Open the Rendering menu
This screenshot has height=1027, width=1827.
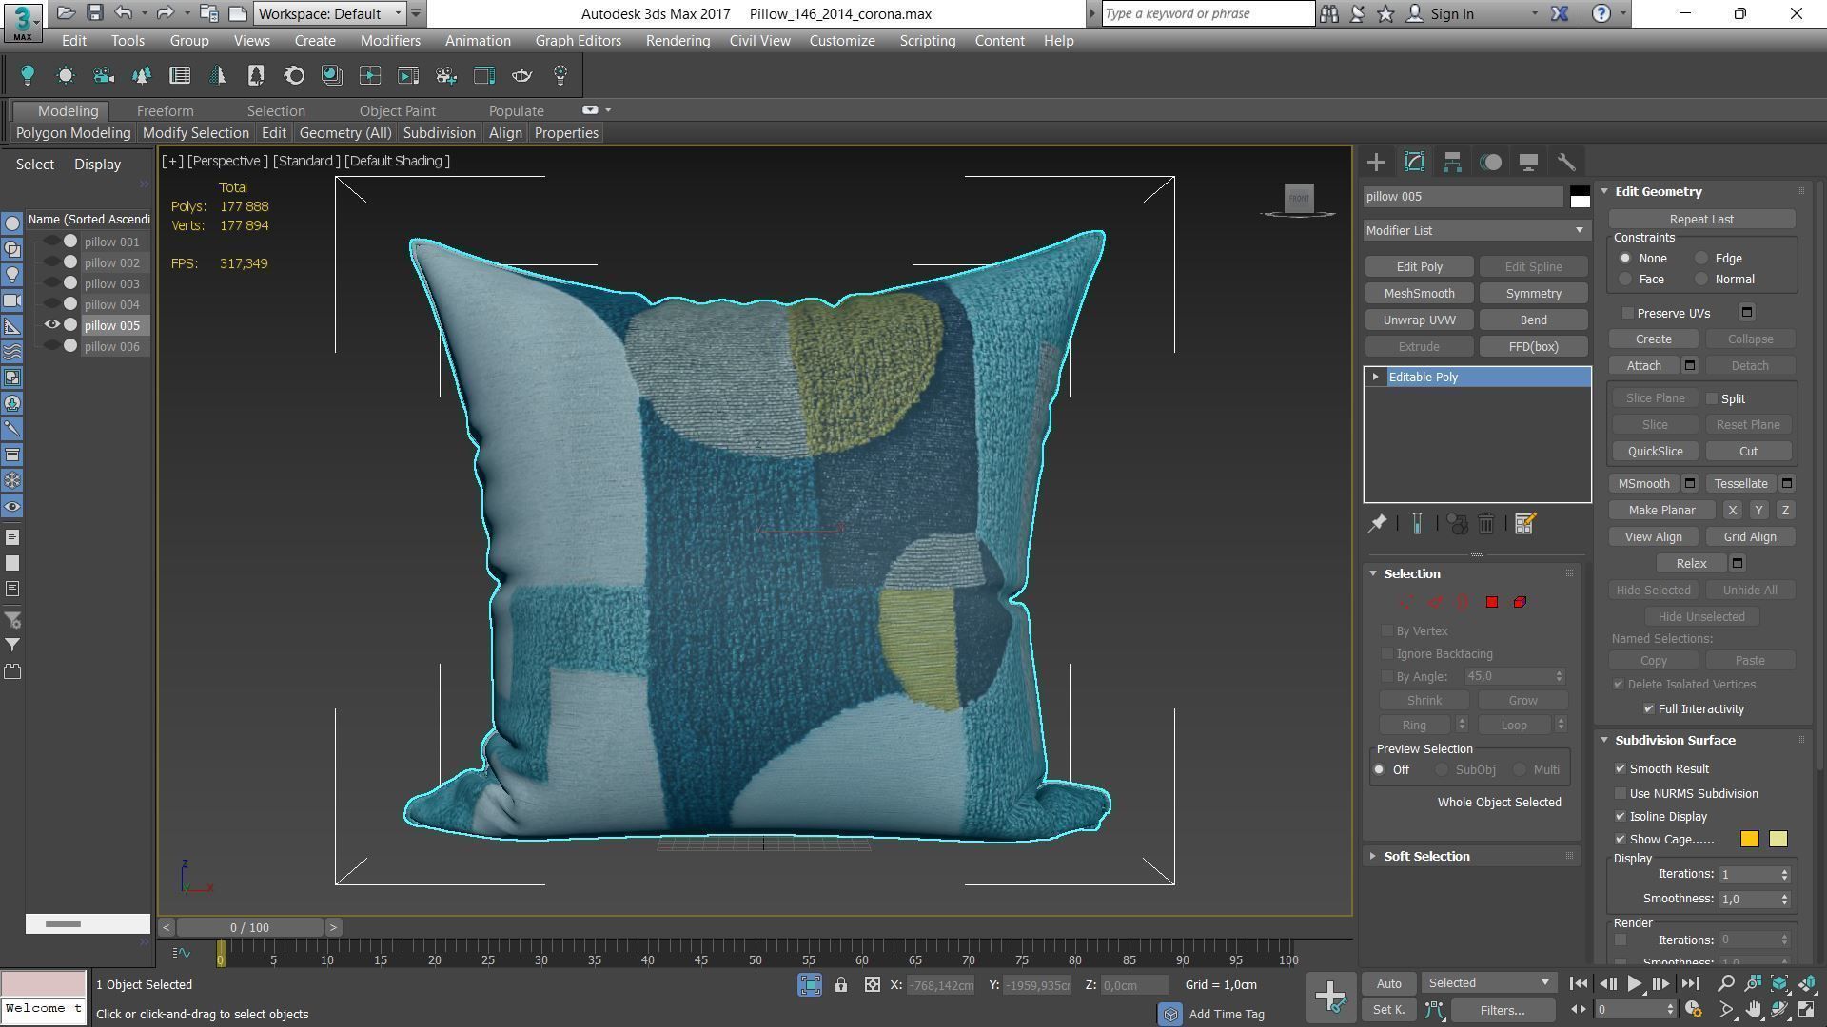coord(678,41)
